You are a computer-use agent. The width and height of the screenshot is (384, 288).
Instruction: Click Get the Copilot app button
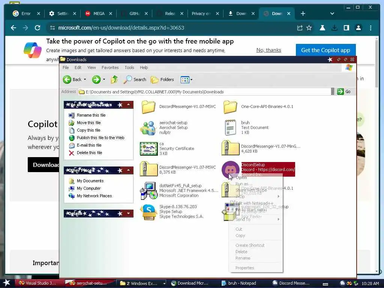[x=326, y=50]
